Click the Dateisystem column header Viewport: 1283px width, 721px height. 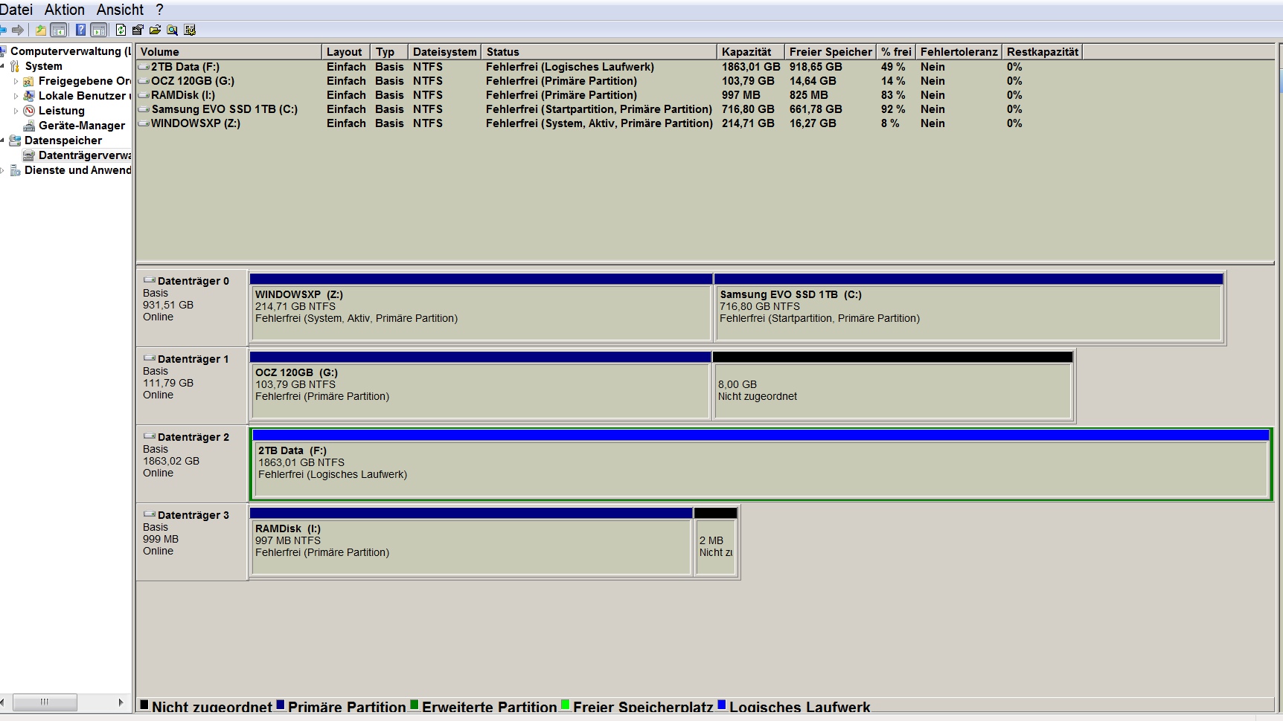tap(444, 51)
